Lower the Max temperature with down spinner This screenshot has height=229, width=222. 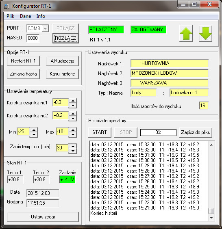pyautogui.click(x=73, y=135)
